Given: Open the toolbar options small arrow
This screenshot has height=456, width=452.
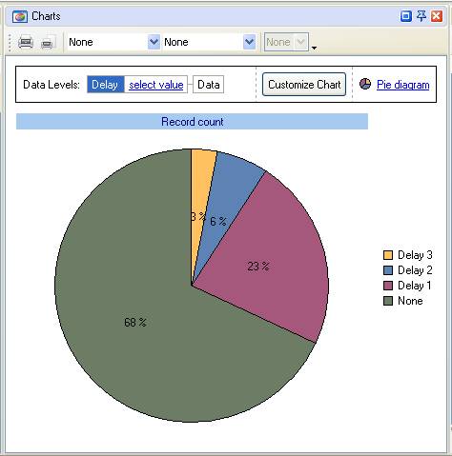Looking at the screenshot, I should 314,48.
